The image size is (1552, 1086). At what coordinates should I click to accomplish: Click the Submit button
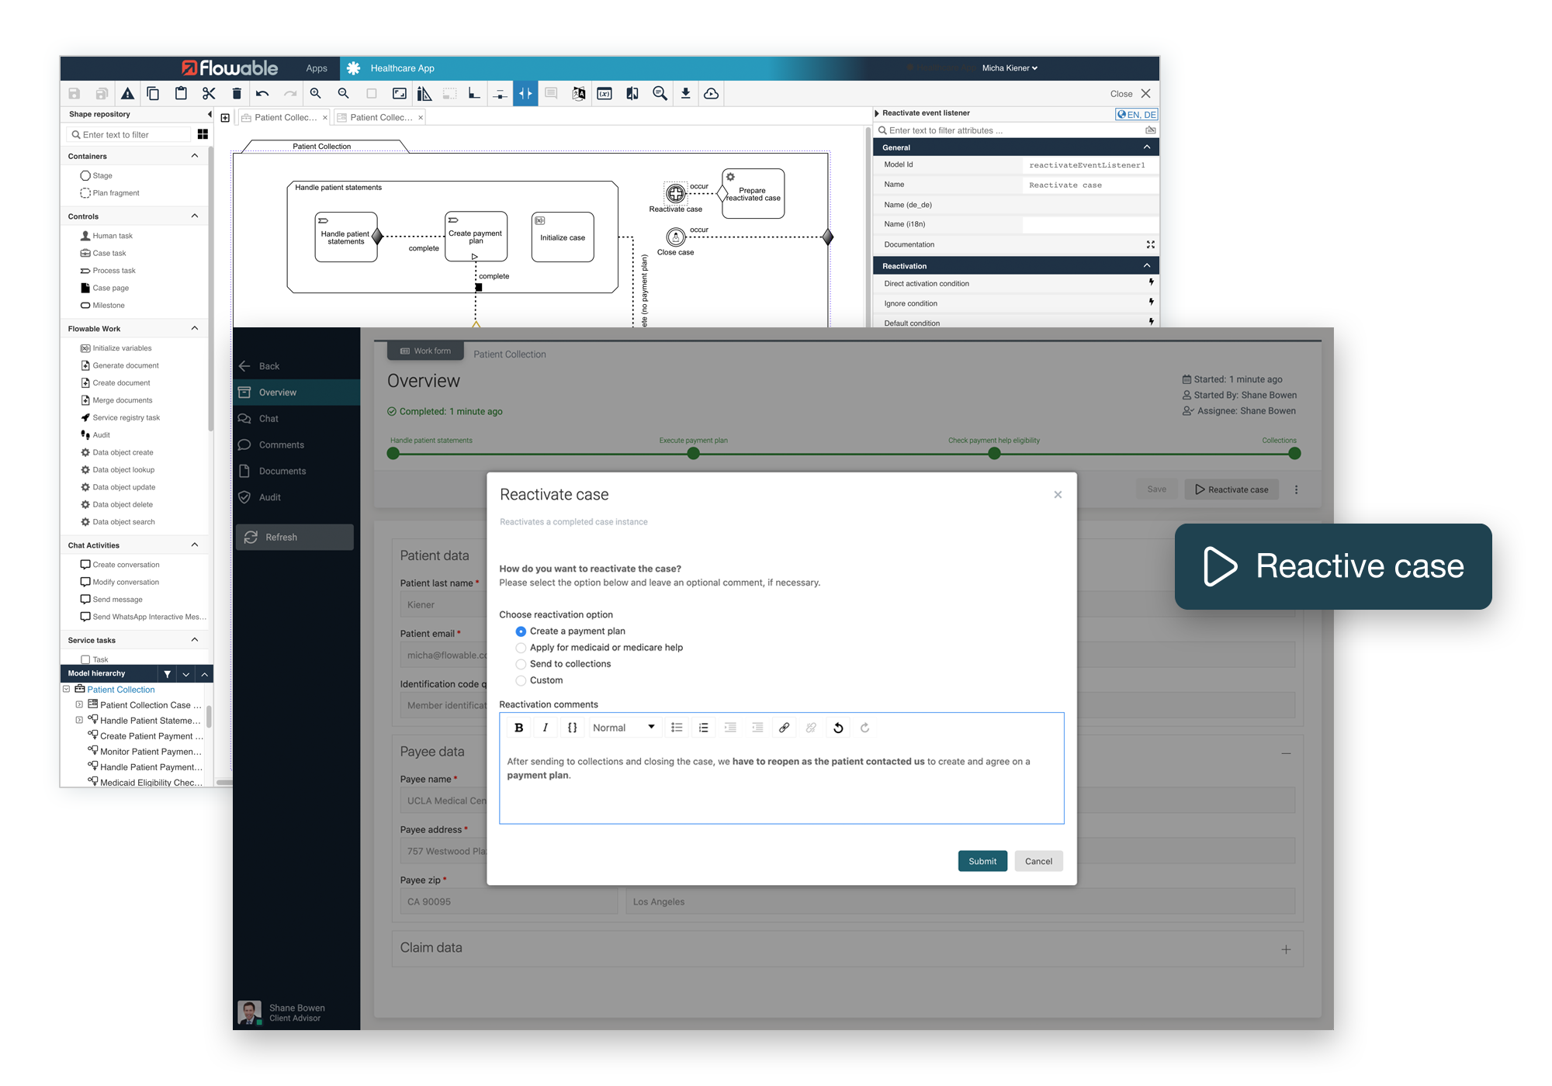(982, 861)
